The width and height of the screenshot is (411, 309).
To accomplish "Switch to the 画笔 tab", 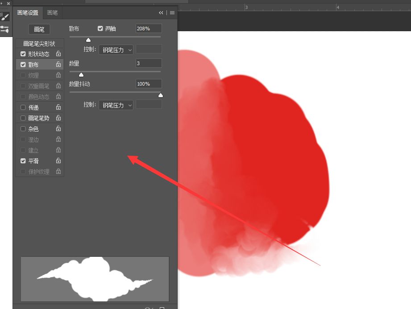I will [x=53, y=13].
